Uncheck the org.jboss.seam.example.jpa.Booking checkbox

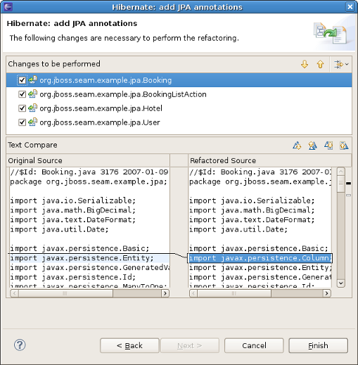pyautogui.click(x=22, y=80)
